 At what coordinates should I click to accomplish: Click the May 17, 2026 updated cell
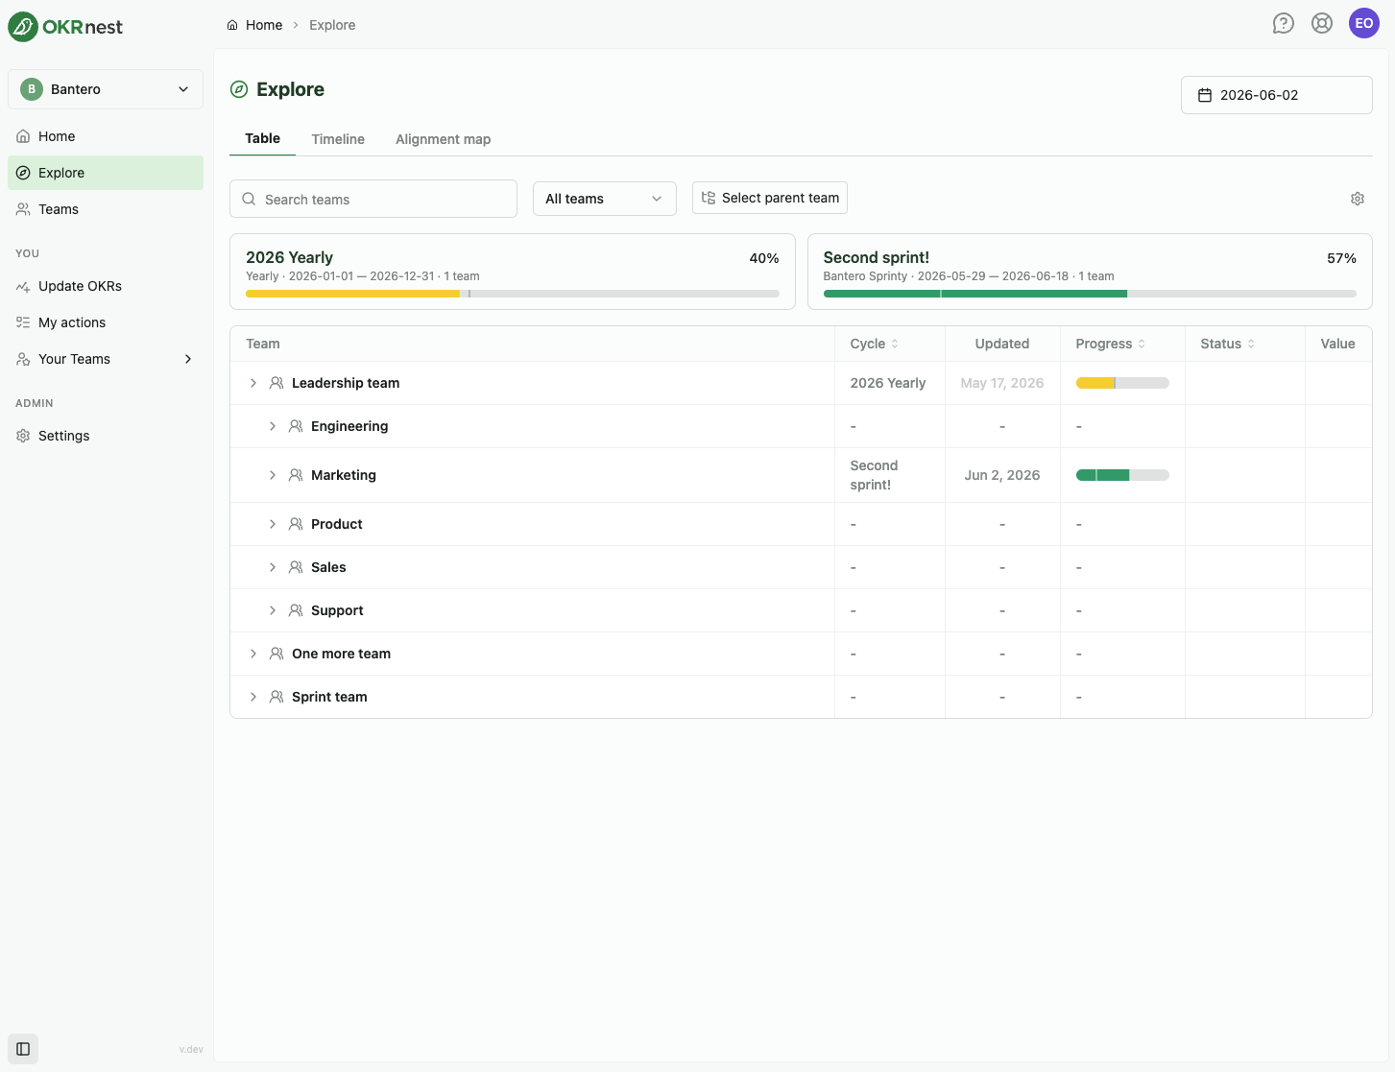[x=1002, y=383]
